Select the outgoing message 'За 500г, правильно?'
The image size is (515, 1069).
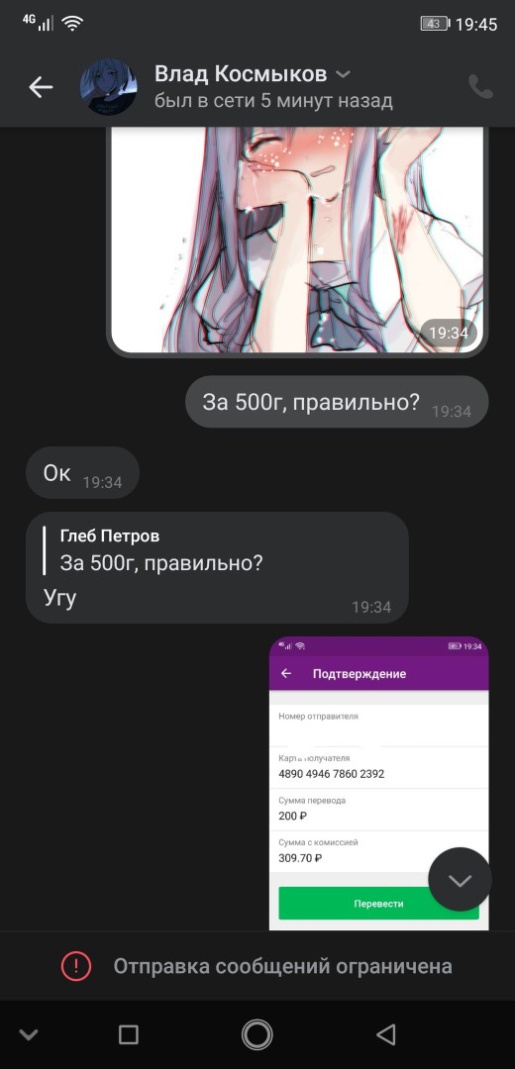[x=337, y=402]
